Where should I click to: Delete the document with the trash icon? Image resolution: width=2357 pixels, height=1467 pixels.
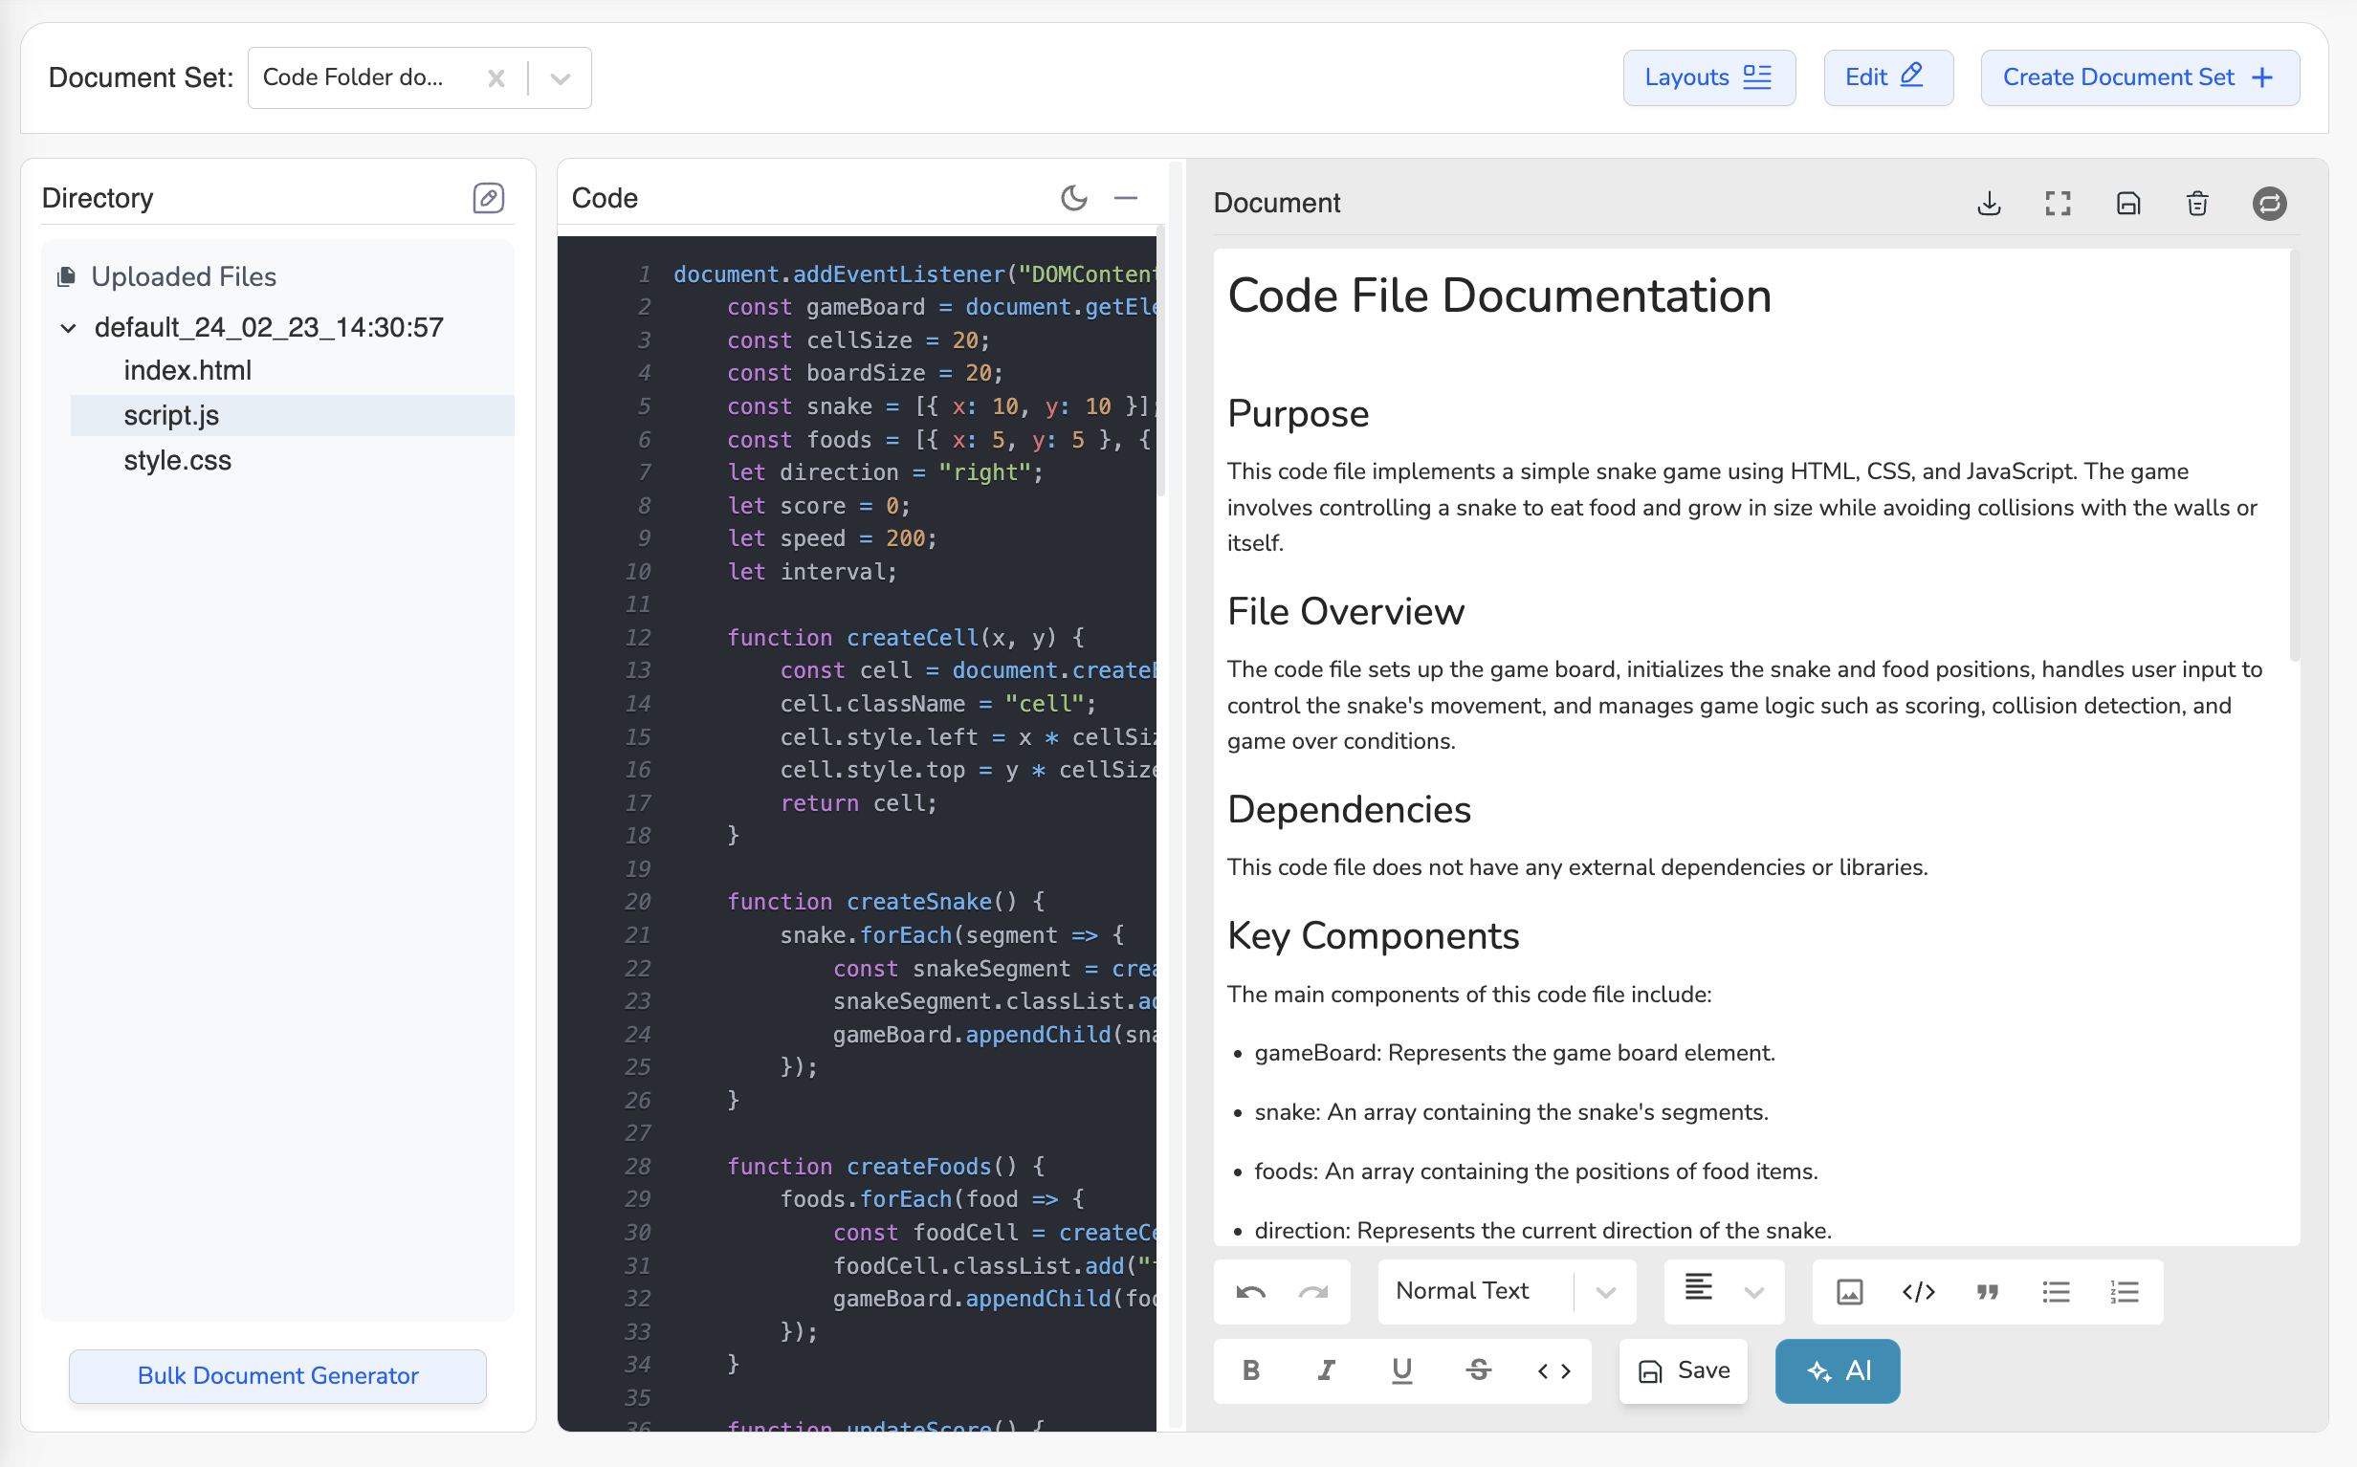click(x=2197, y=203)
